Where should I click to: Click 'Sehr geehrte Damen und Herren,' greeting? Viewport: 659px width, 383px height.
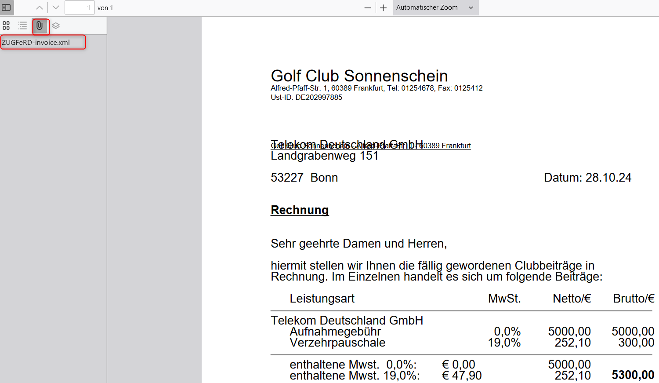(358, 244)
